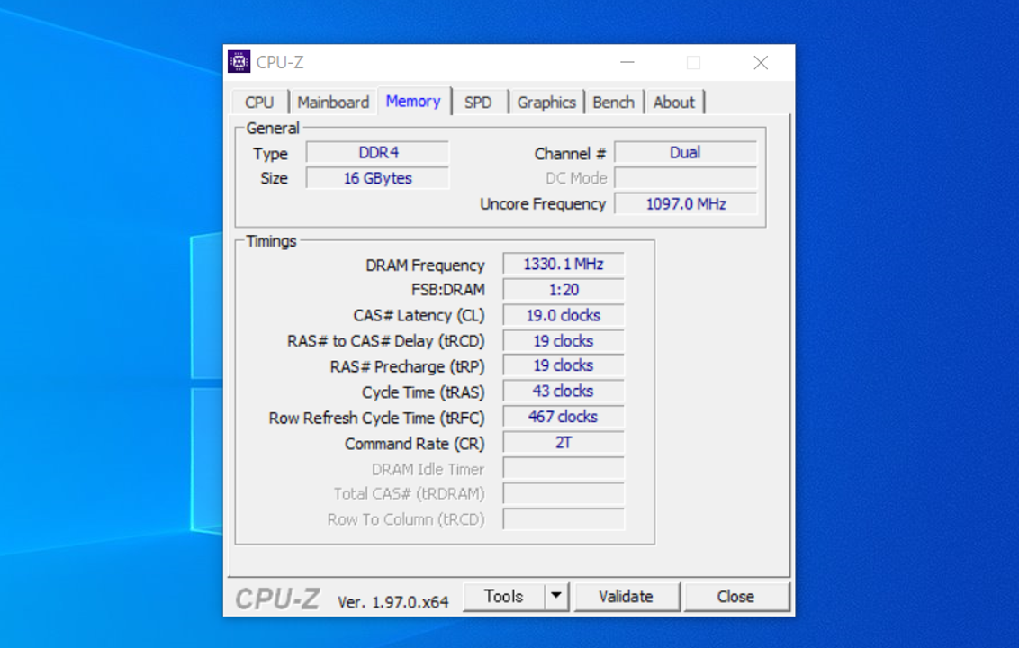Click the Validate button
The height and width of the screenshot is (648, 1019).
click(x=626, y=597)
